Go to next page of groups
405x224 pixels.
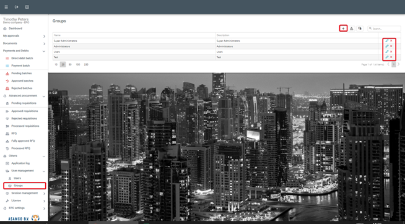click(399, 64)
